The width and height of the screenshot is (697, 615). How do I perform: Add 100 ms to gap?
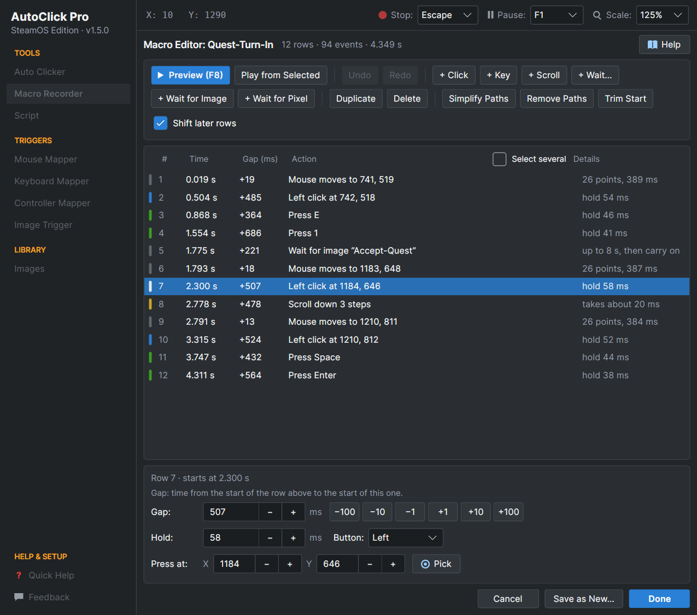click(508, 512)
